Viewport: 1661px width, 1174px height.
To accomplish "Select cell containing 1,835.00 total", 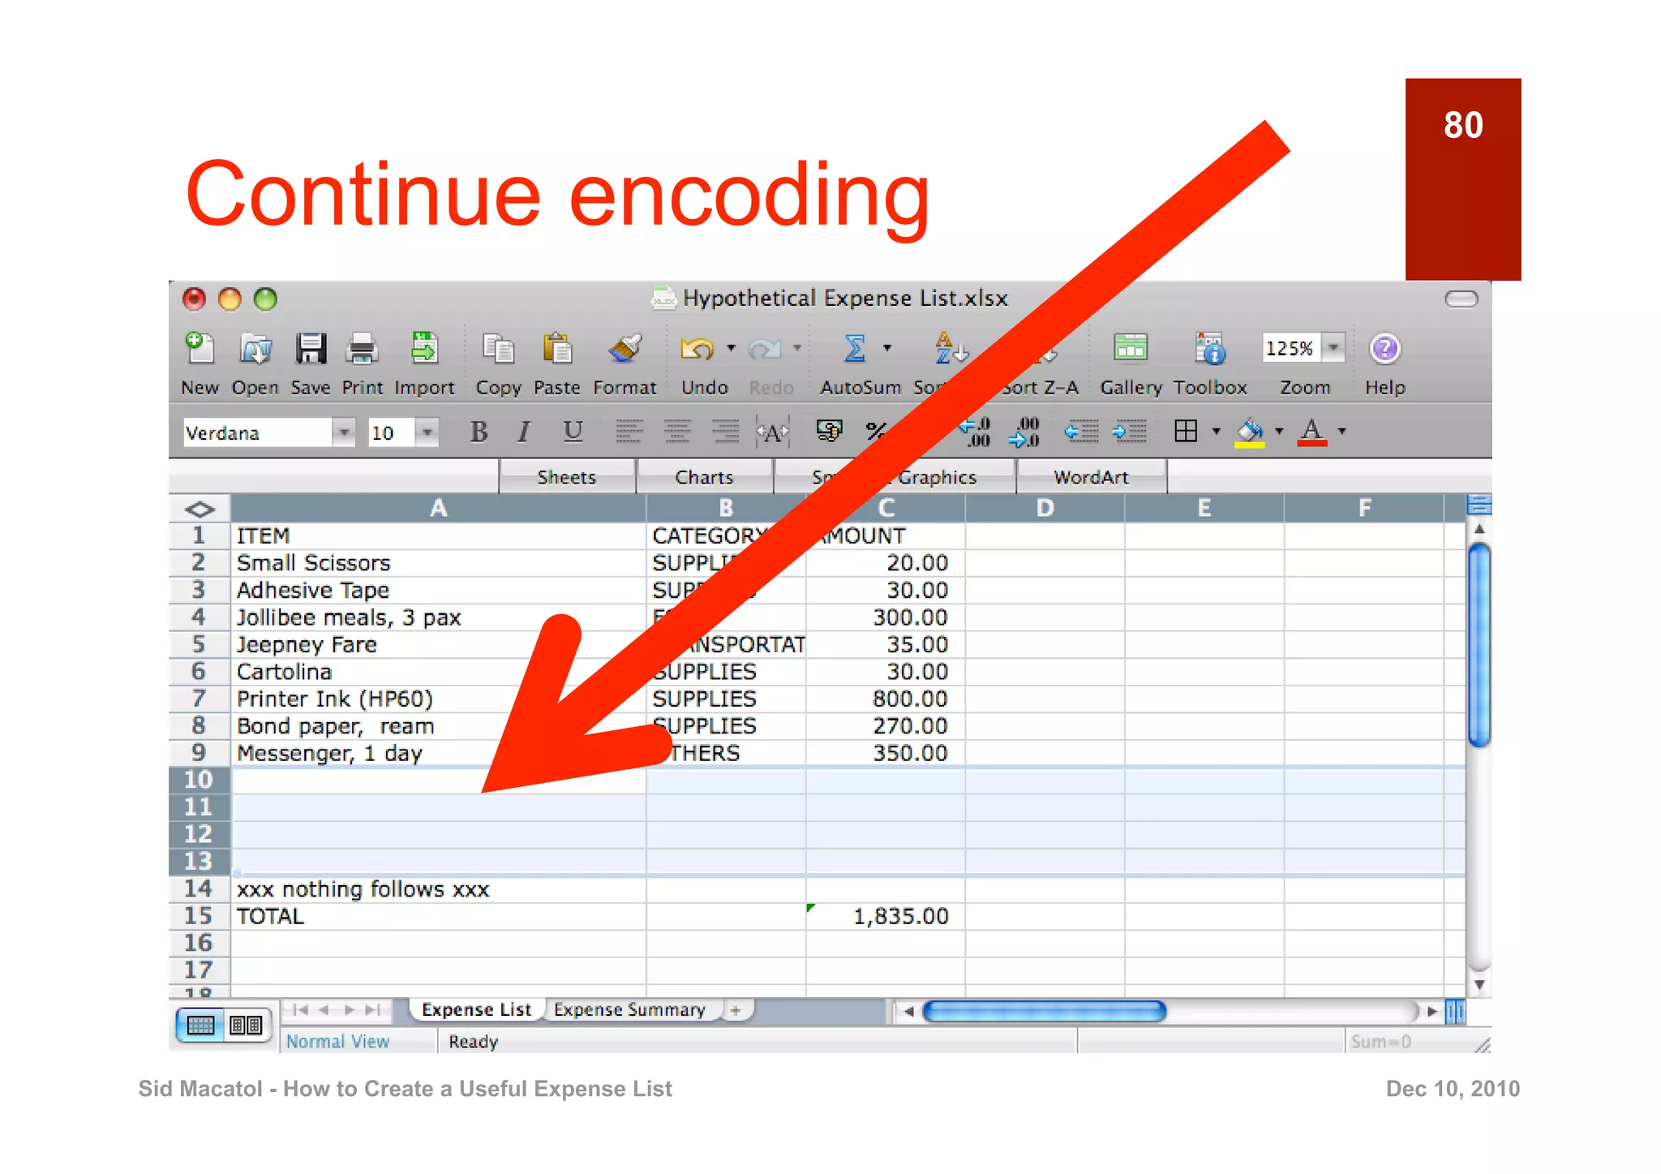I will pos(885,916).
